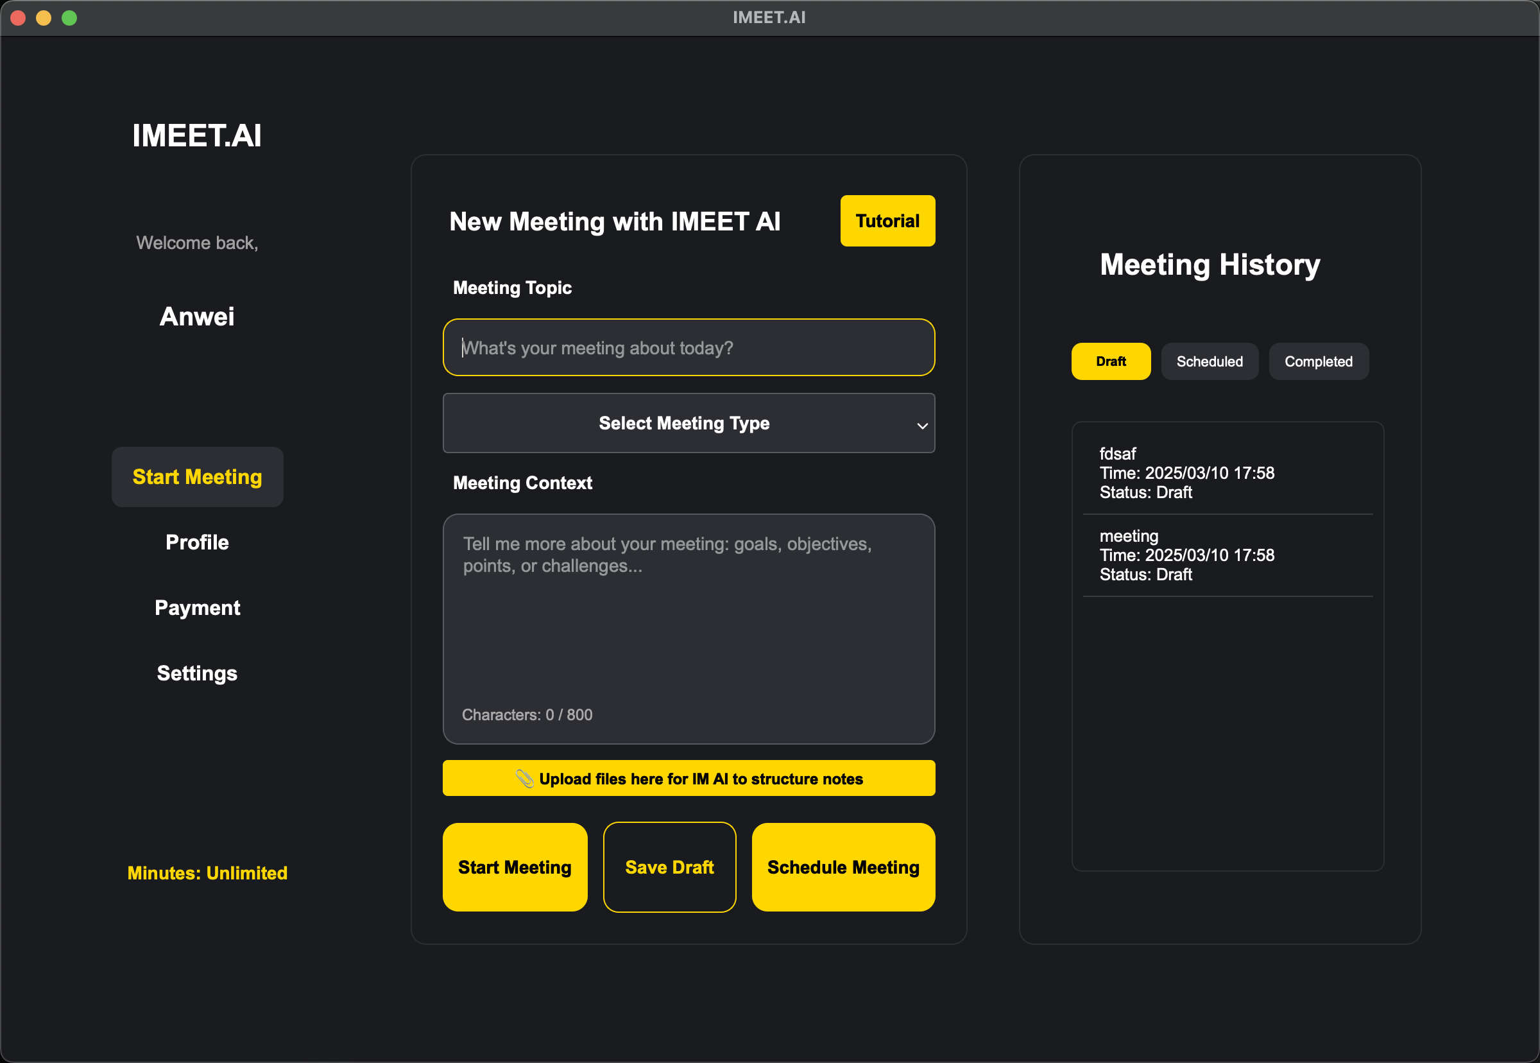Go to the Payment section
1540x1063 pixels.
(197, 607)
